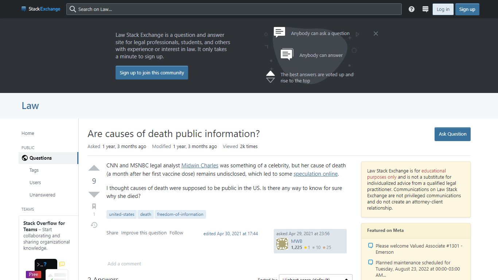This screenshot has width=498, height=280.
Task: Click the question title heading
Action: pyautogui.click(x=174, y=134)
